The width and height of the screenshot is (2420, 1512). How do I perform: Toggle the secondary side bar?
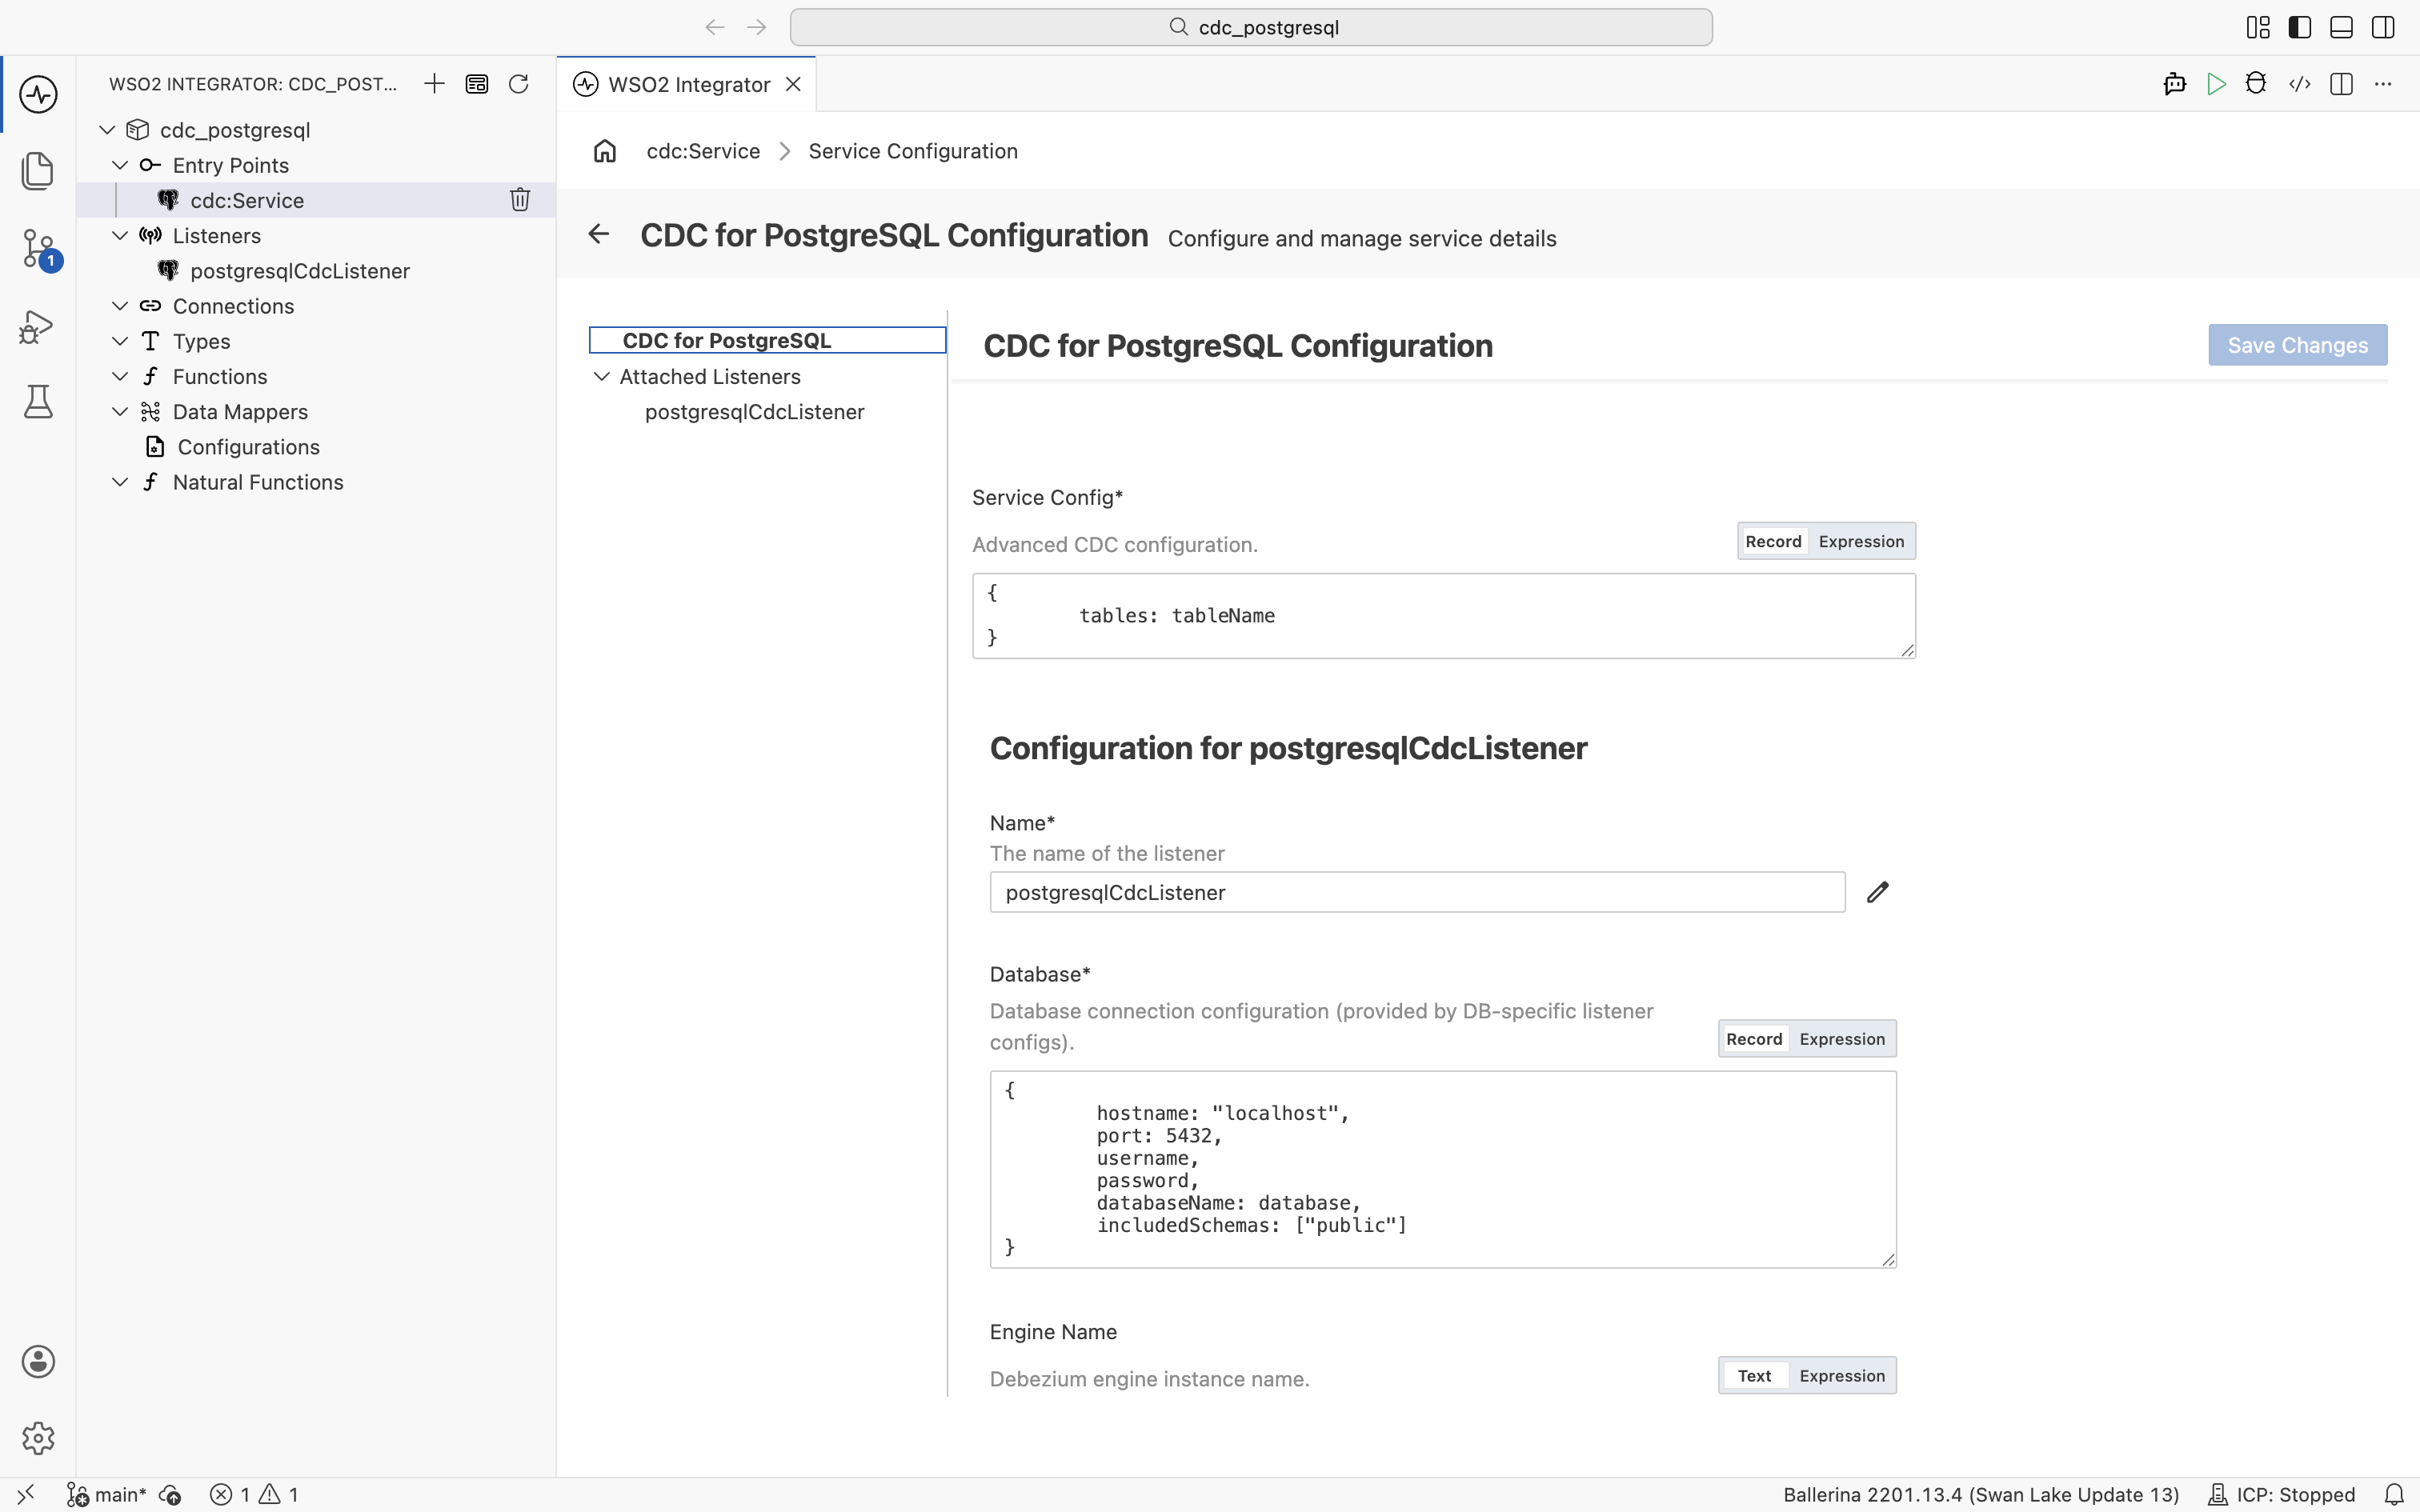(2383, 27)
